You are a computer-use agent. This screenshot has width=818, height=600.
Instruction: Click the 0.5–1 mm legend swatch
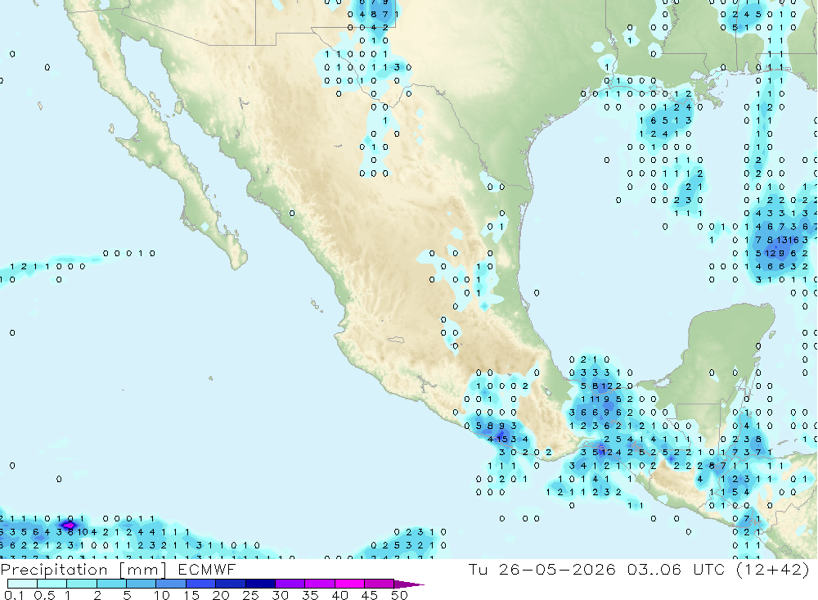pos(52,584)
